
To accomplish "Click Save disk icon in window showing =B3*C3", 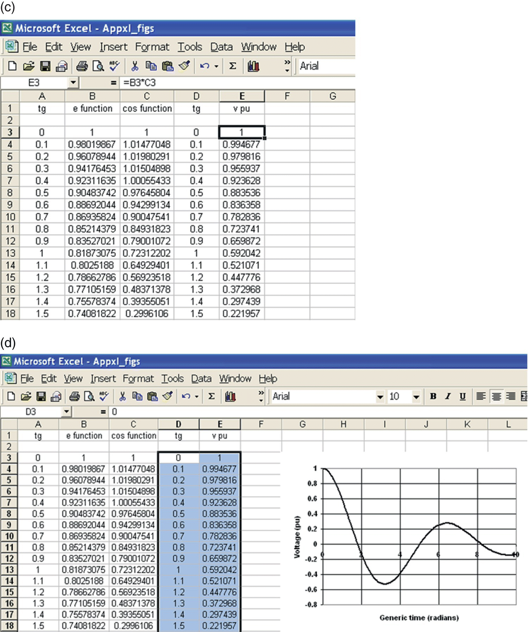I will [45, 66].
